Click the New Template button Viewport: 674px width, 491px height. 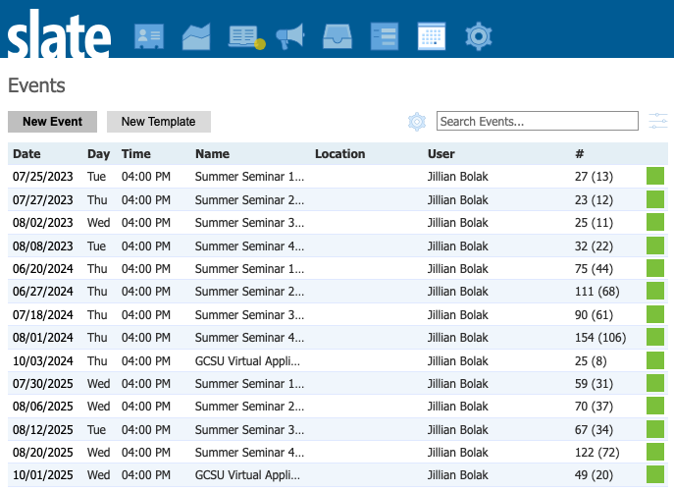(159, 122)
